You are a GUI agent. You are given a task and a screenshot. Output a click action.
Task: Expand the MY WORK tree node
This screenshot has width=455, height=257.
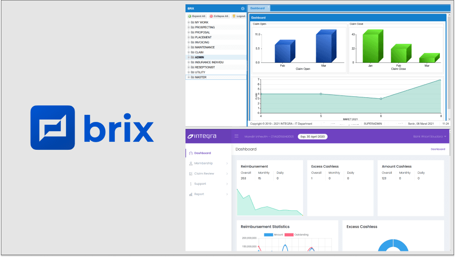click(x=189, y=22)
